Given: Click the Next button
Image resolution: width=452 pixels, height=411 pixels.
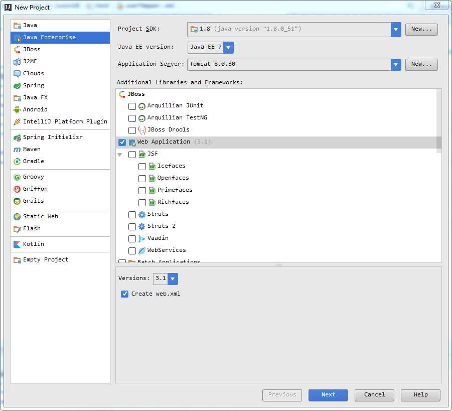Looking at the screenshot, I should point(328,395).
